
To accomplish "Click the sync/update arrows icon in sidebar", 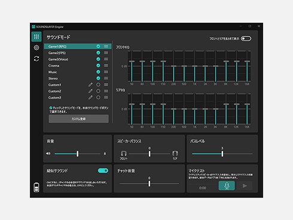I will click(36, 59).
